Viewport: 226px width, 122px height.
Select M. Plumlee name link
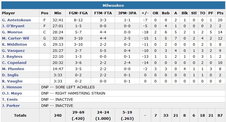pyautogui.click(x=13, y=69)
